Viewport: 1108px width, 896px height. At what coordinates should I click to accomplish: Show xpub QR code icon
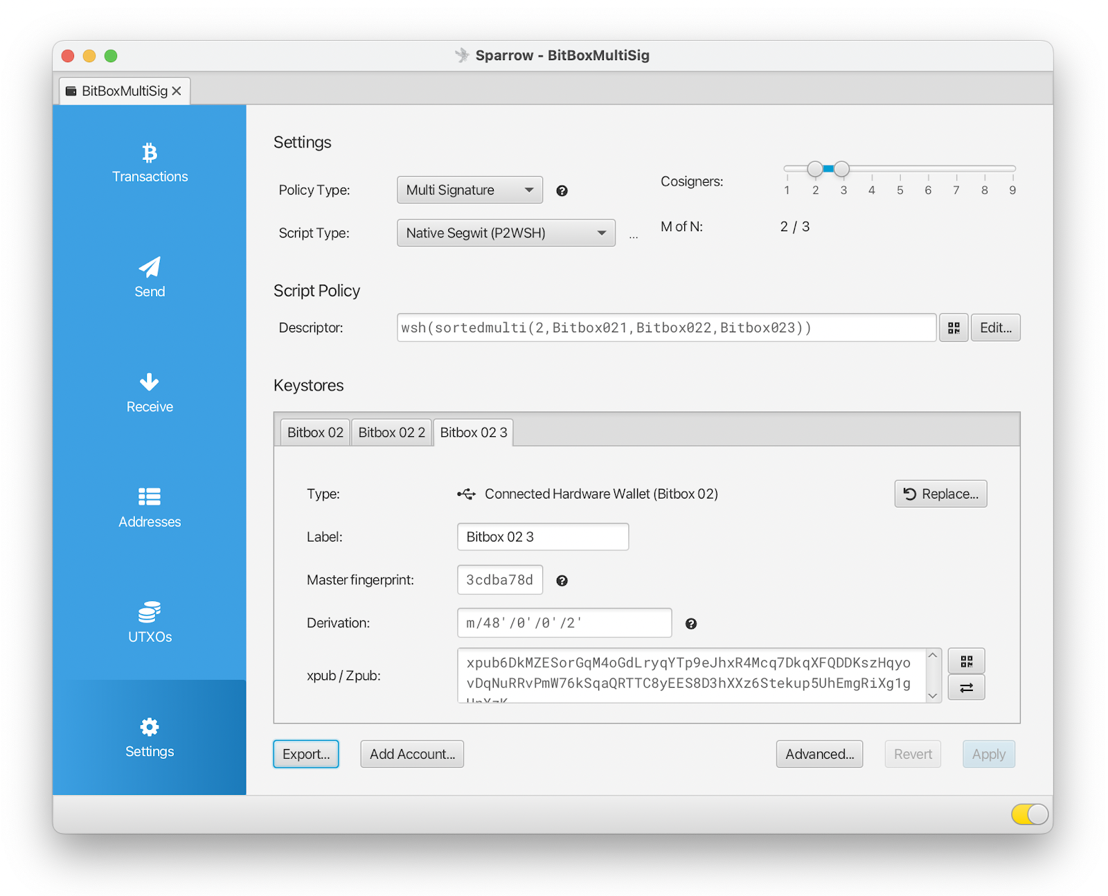pyautogui.click(x=967, y=661)
